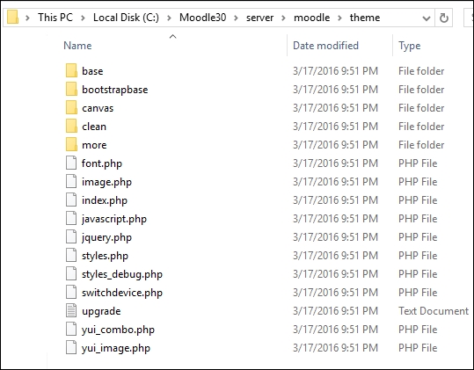
Task: Select the clean folder icon
Action: (71, 126)
